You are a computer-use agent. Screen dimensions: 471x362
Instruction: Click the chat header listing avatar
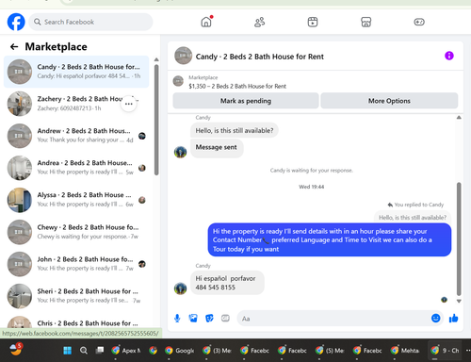184,56
